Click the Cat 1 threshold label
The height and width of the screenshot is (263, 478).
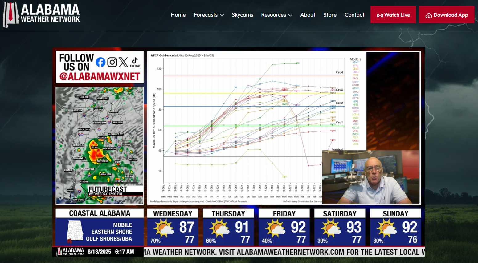point(339,123)
